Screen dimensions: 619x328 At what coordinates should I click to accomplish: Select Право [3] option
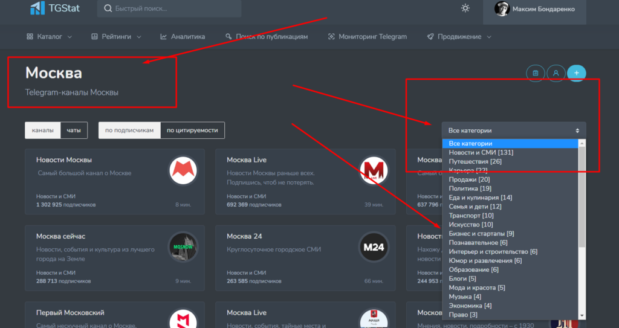coord(510,315)
